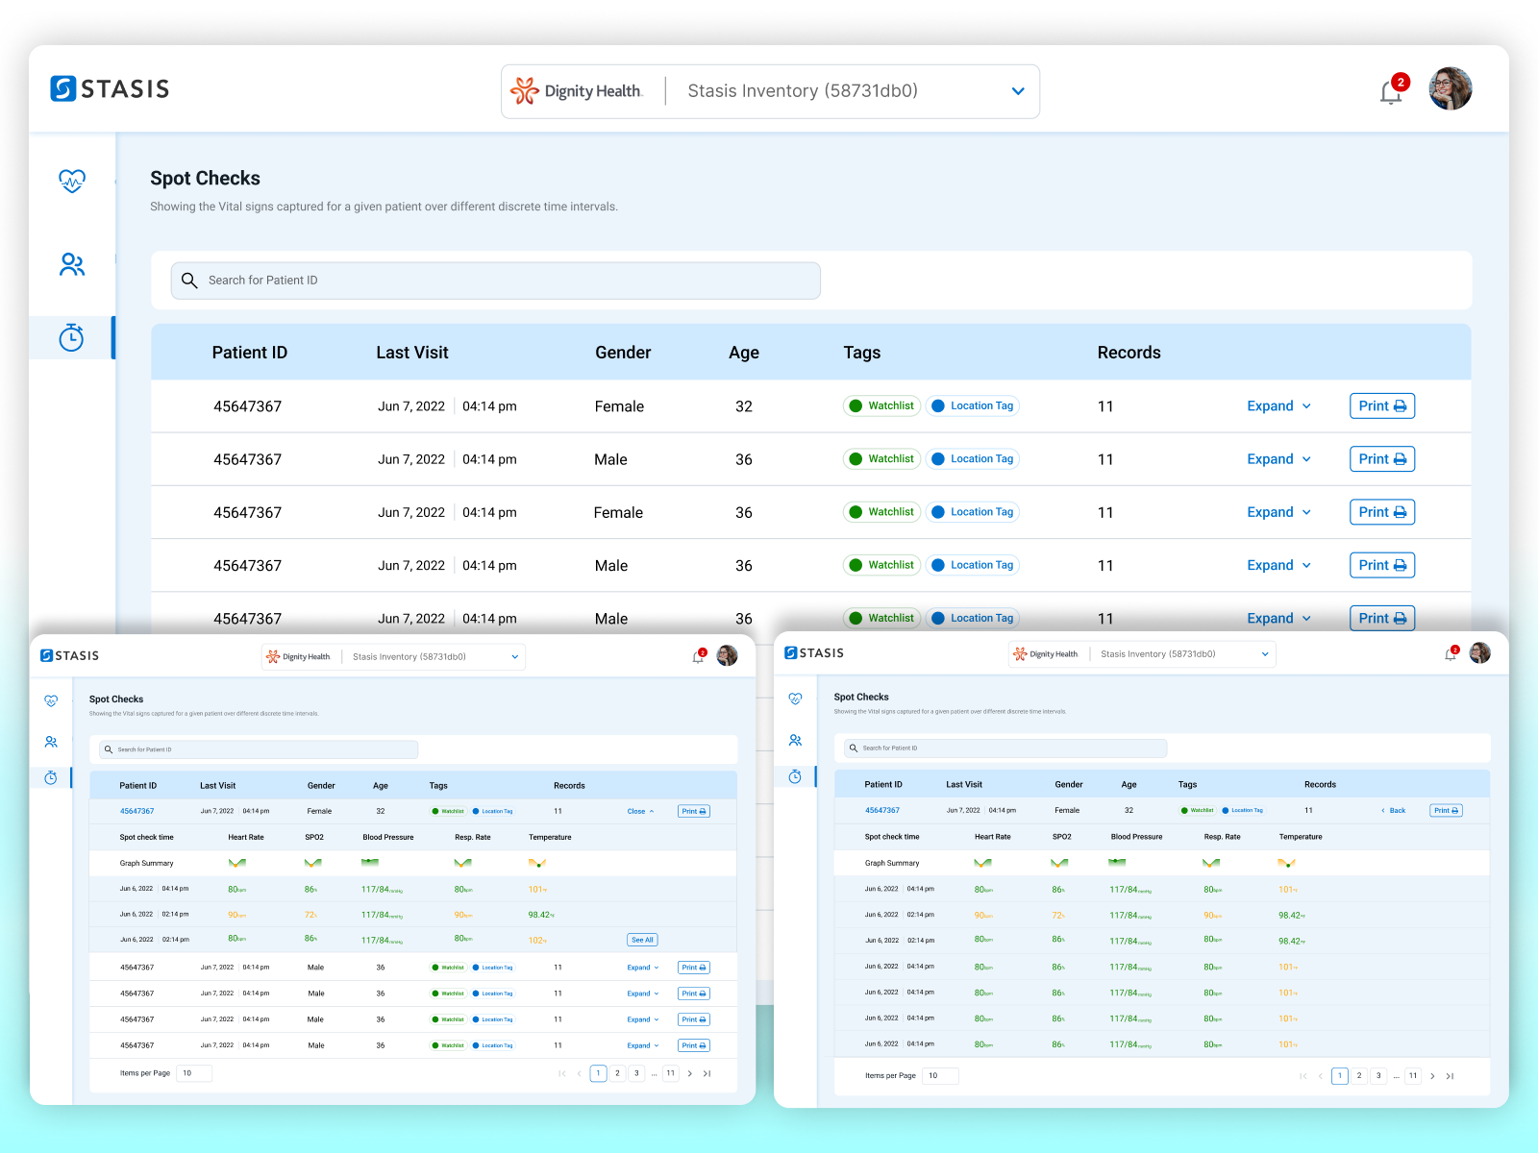The height and width of the screenshot is (1153, 1538).
Task: Click See All in the expanded record table
Action: point(642,940)
